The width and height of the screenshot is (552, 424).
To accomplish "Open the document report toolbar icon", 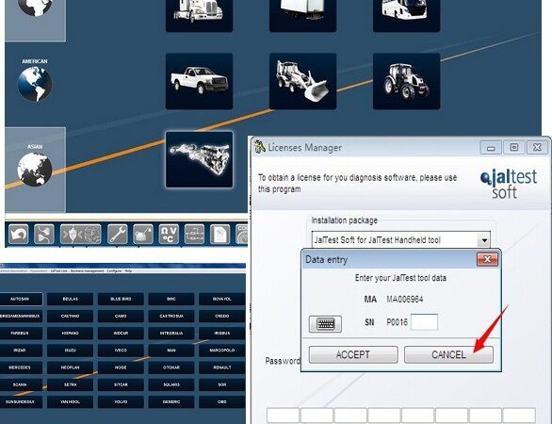I will point(220,235).
